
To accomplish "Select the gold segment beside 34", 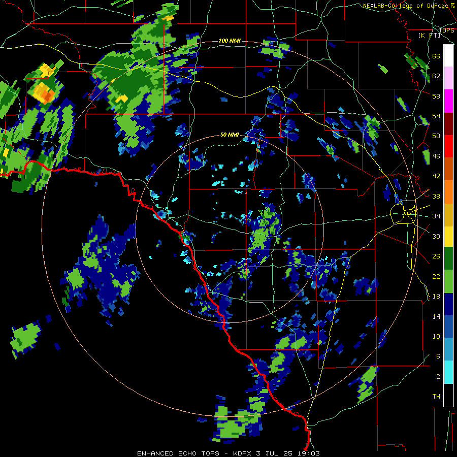I will click(x=448, y=215).
